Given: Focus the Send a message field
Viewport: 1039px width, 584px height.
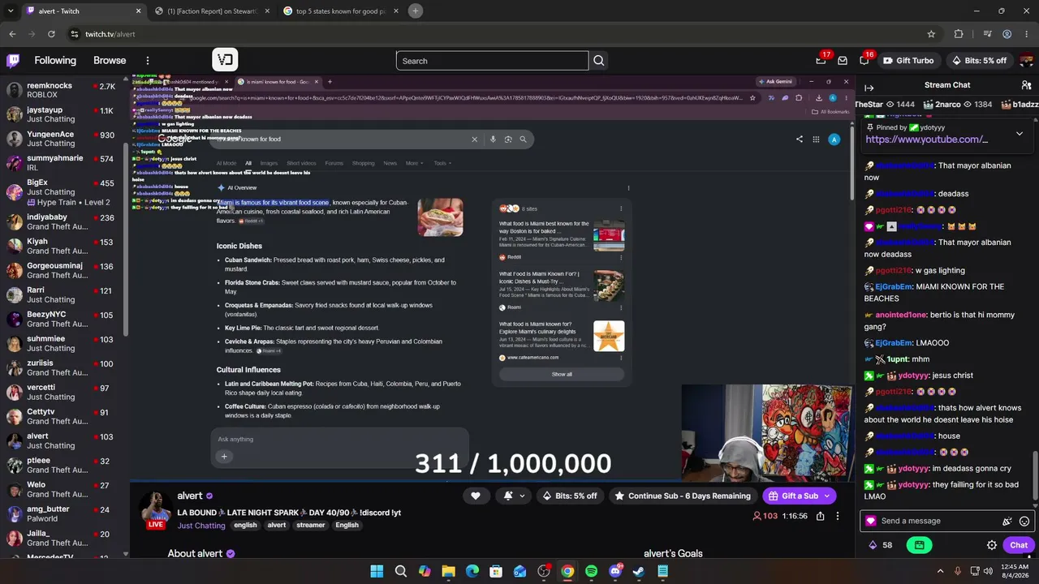Looking at the screenshot, I should (x=933, y=522).
